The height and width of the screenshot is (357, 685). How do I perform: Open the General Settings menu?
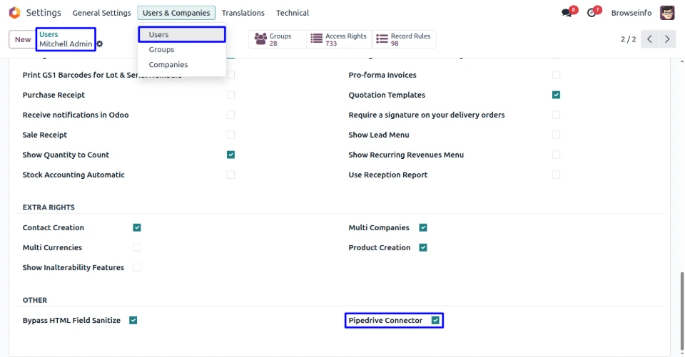click(x=101, y=13)
